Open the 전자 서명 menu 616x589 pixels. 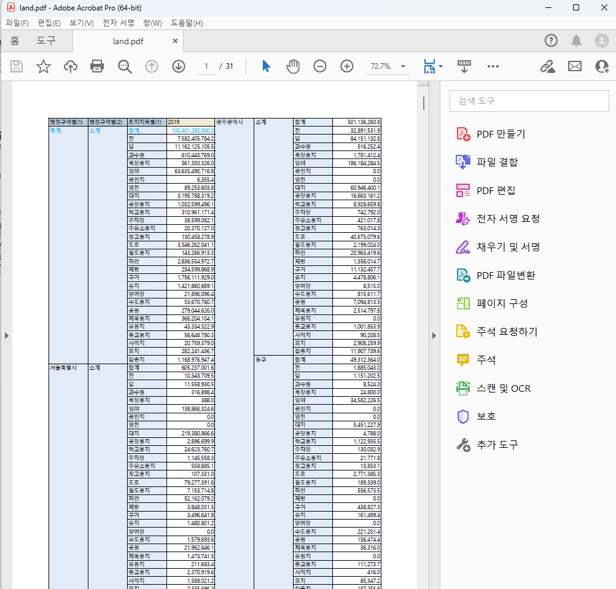[x=119, y=23]
